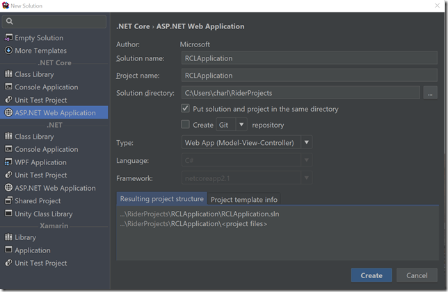
Task: Uncheck Put solution and project in same directory
Action: pos(185,108)
